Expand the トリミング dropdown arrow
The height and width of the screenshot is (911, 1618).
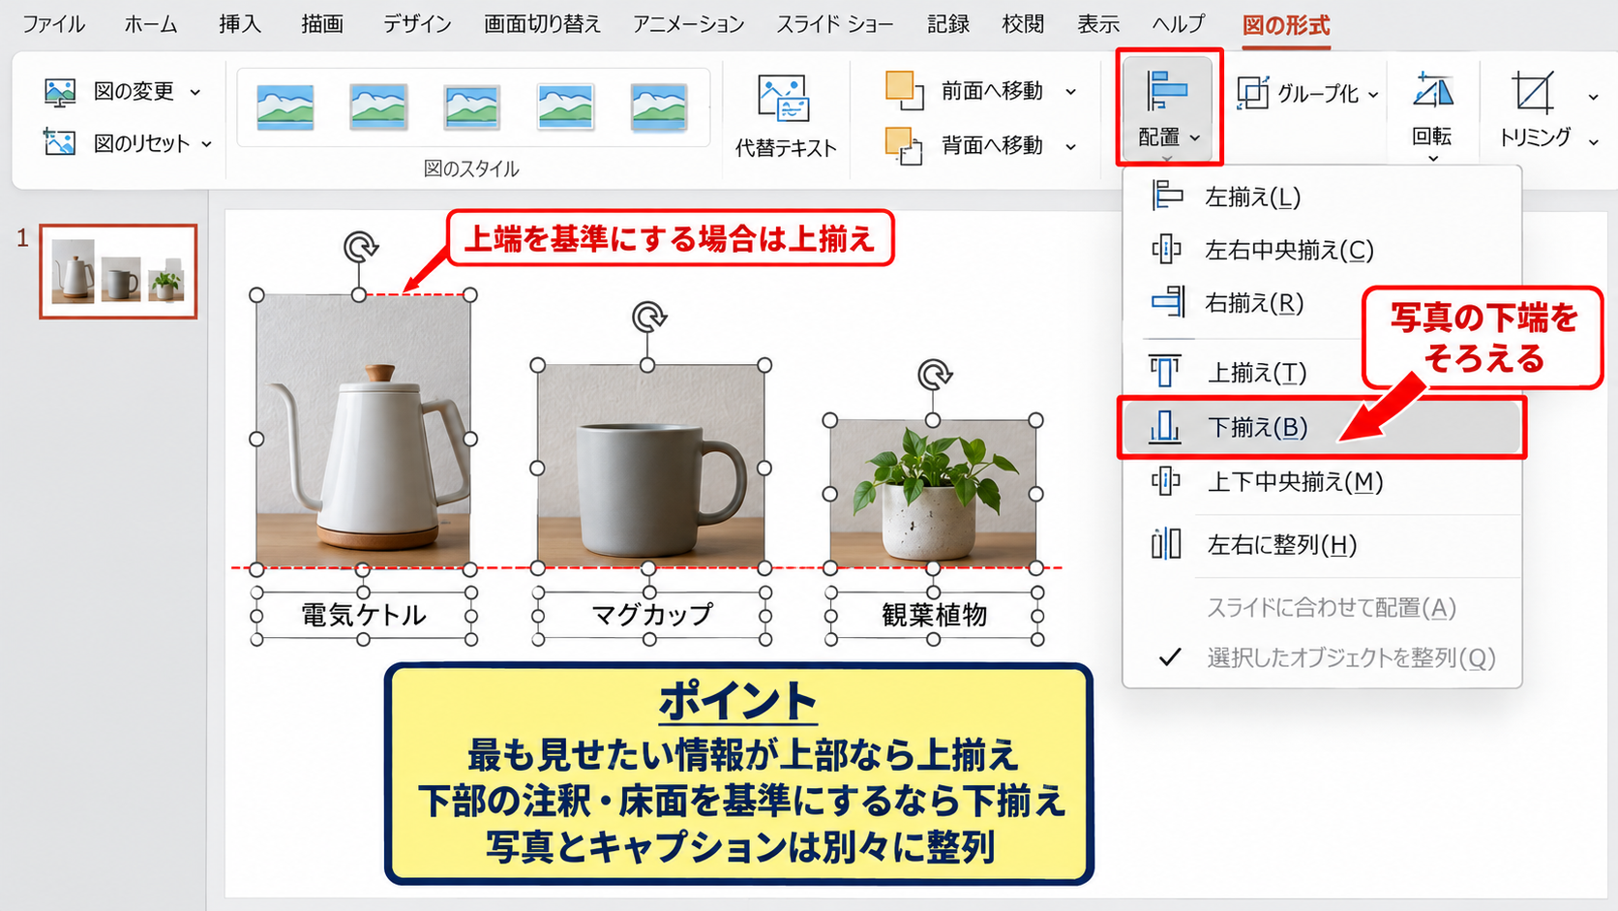point(1593,141)
